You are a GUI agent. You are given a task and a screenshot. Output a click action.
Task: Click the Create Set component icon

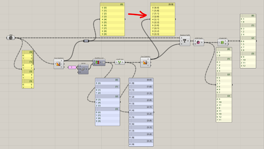pos(222,42)
